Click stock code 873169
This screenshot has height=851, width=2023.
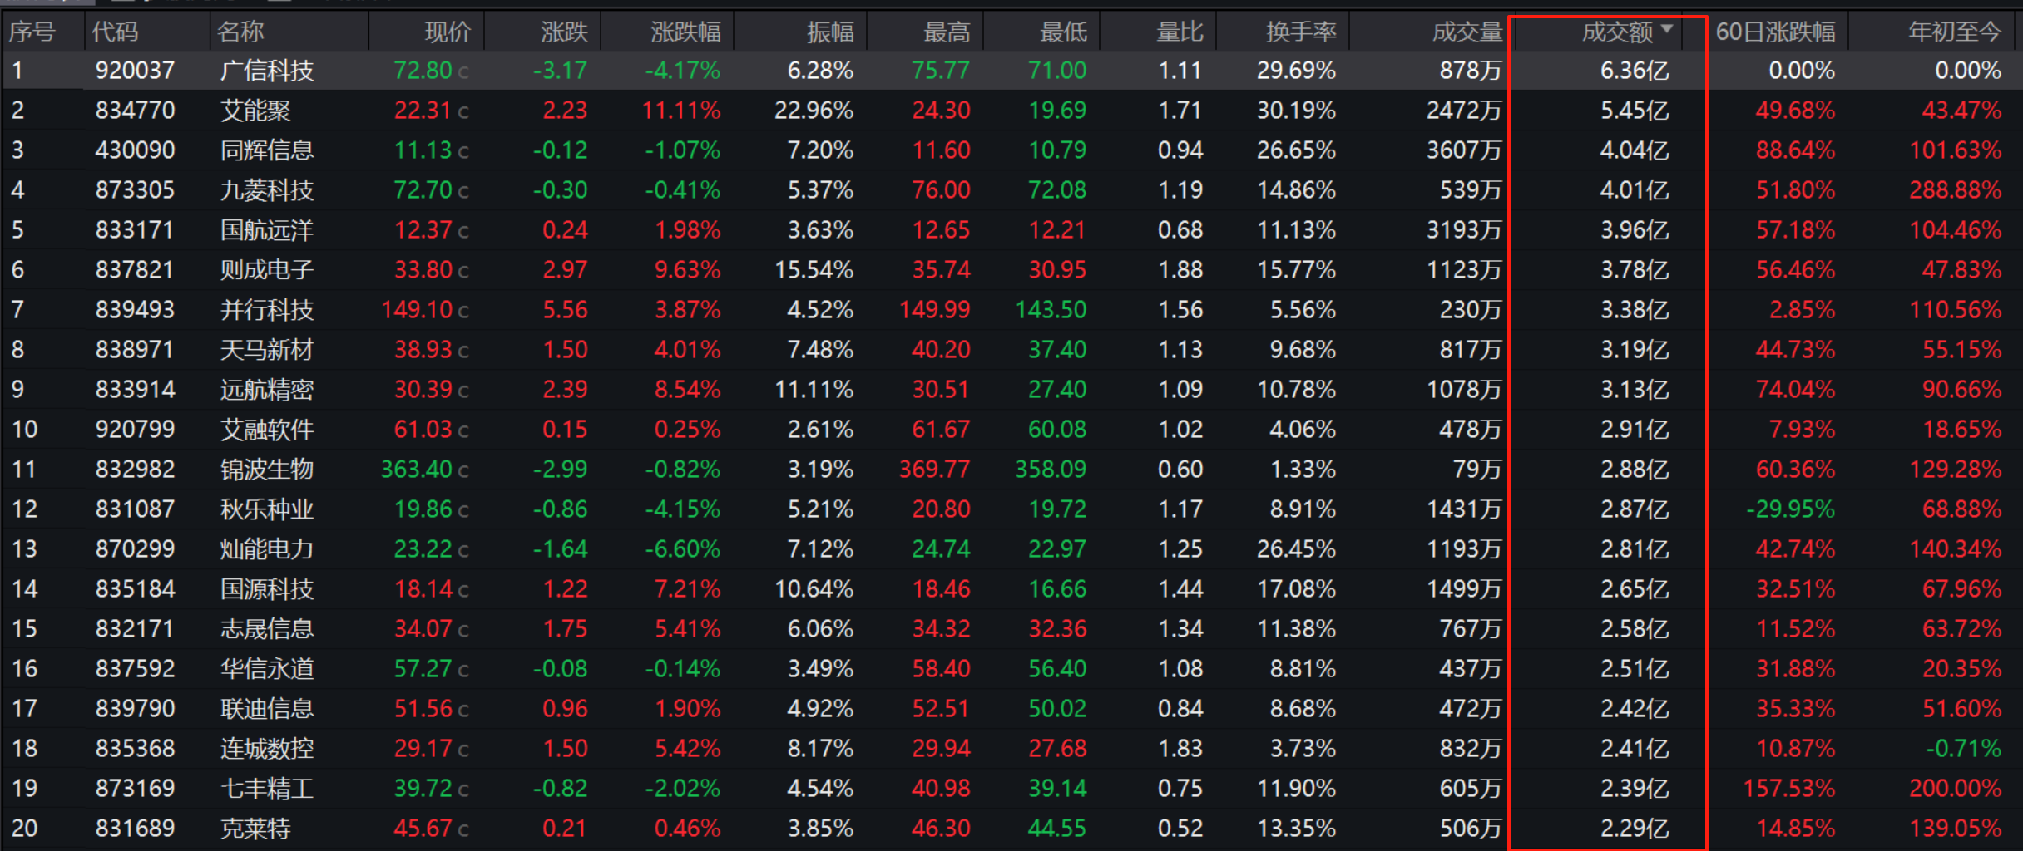[x=135, y=789]
